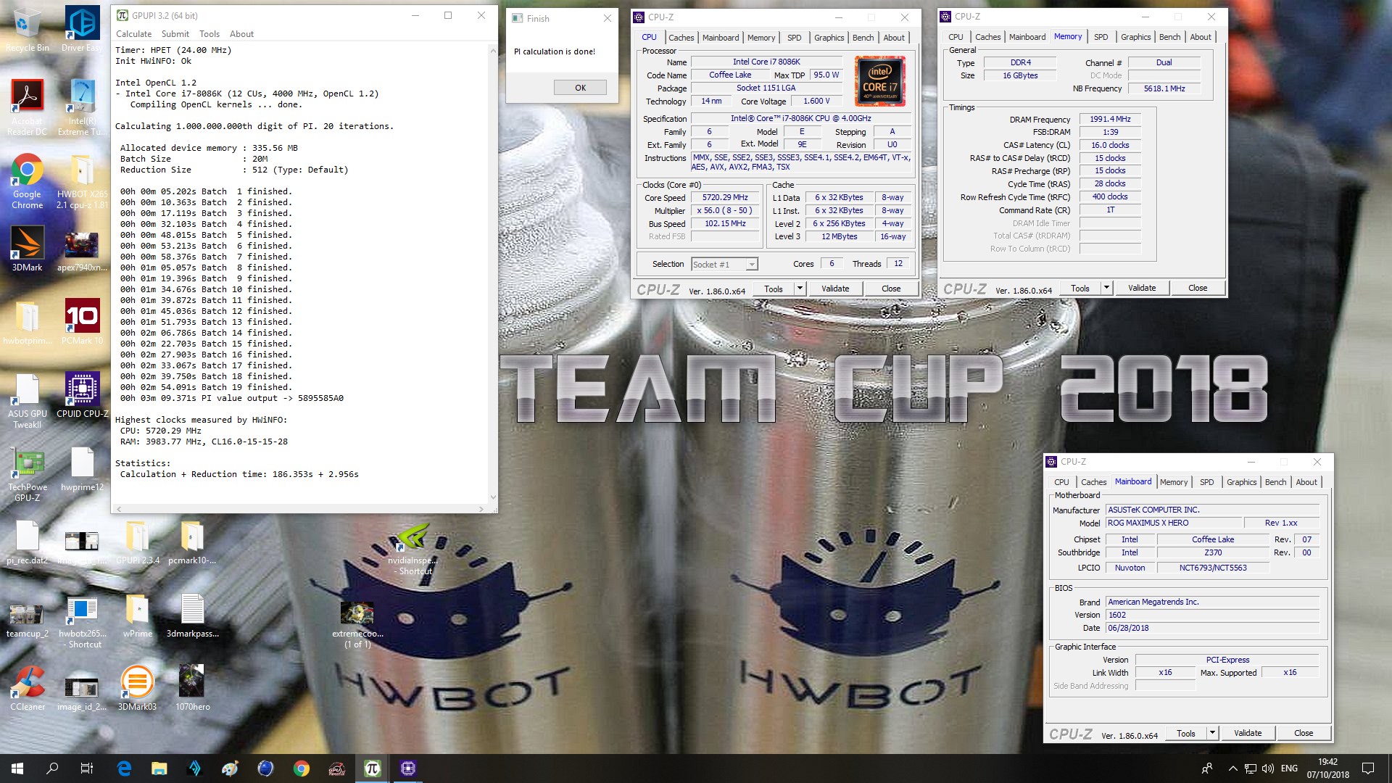This screenshot has height=783, width=1392.
Task: Switch to CPU tab in CPU-Z Mainboard window
Action: (1061, 482)
